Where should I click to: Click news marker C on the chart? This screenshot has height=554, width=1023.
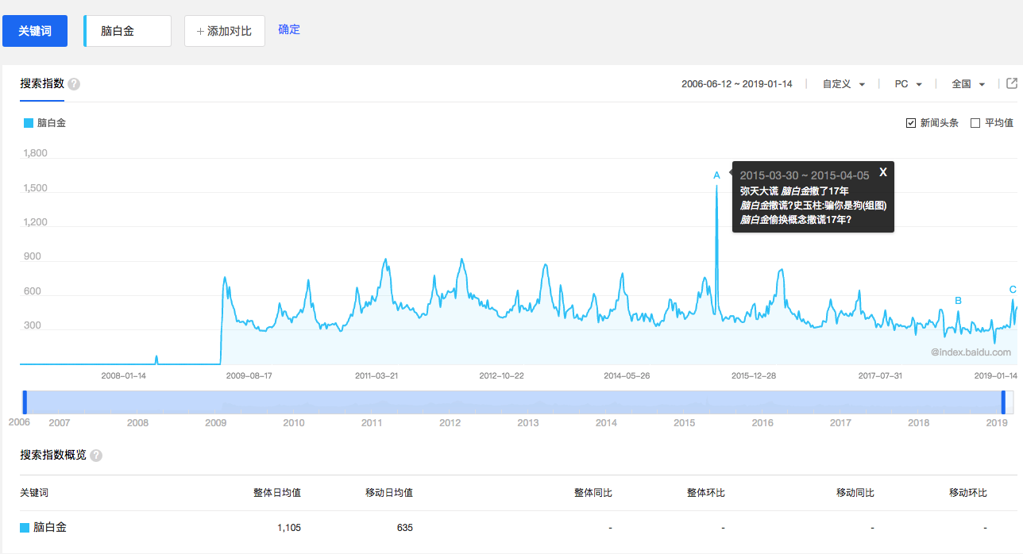1013,290
